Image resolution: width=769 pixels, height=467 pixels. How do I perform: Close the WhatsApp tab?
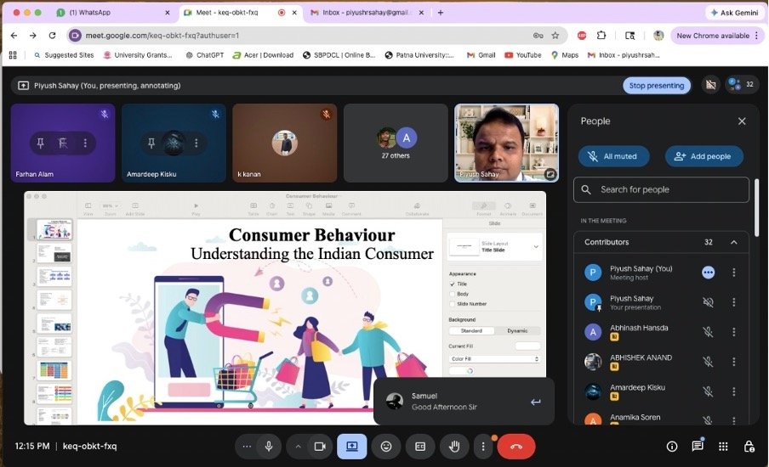(168, 13)
